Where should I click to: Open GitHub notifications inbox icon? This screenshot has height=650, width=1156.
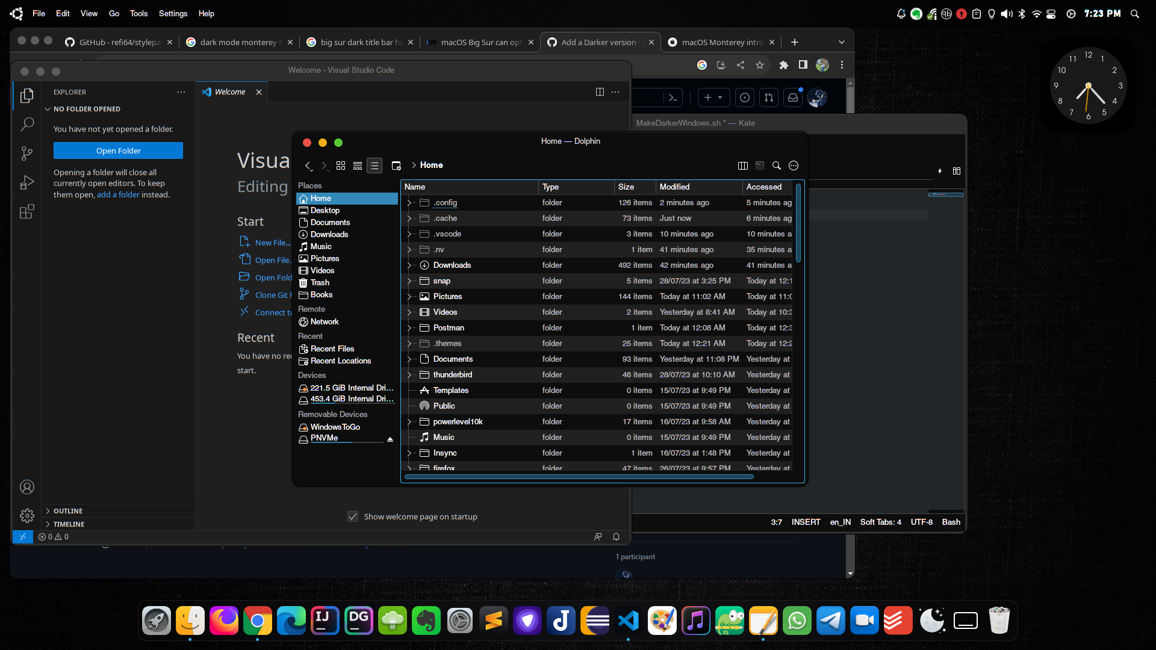(792, 97)
